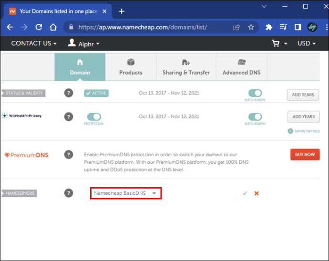Screen dimensions: 329x261
Task: Expand the cart dropdown arrow
Action: tap(286, 44)
